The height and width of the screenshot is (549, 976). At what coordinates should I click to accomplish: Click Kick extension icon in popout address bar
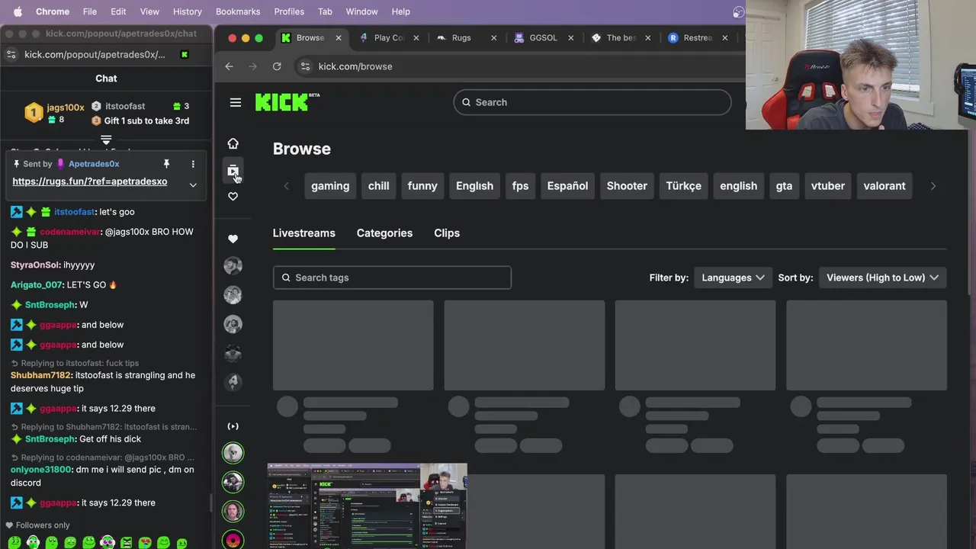(185, 54)
